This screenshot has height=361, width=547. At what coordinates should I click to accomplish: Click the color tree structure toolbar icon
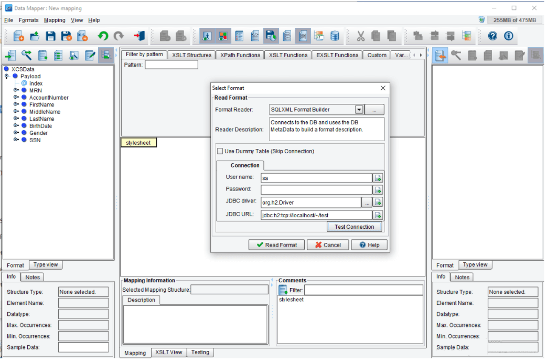click(x=466, y=36)
